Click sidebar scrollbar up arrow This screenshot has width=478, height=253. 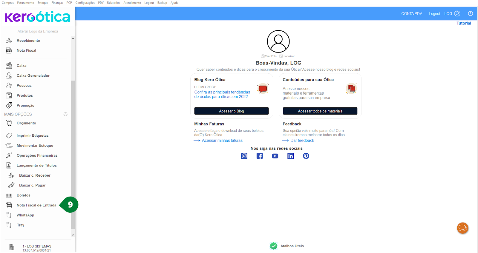tap(73, 38)
